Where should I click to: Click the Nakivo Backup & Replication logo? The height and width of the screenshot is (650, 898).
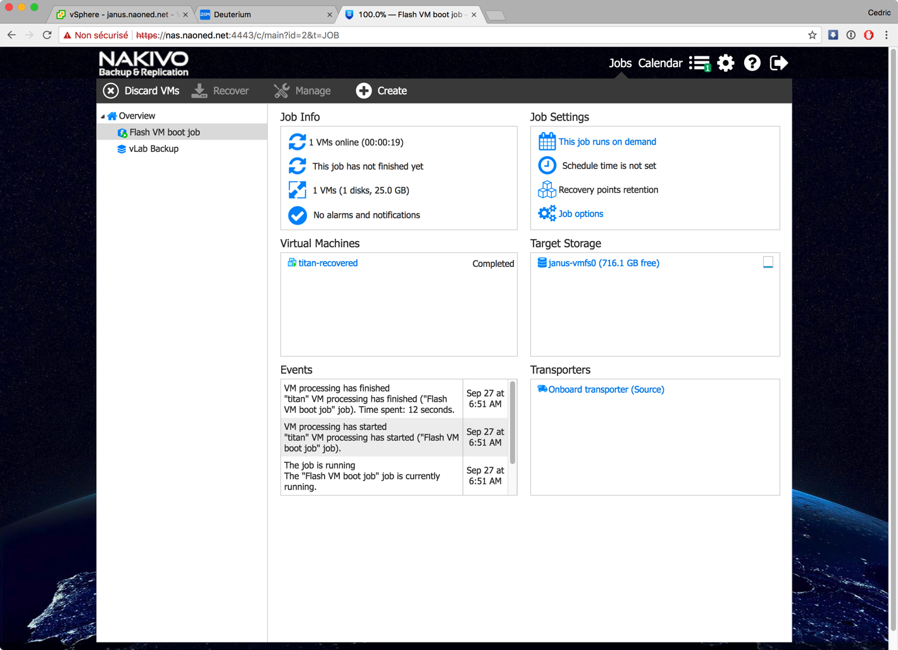pyautogui.click(x=144, y=63)
